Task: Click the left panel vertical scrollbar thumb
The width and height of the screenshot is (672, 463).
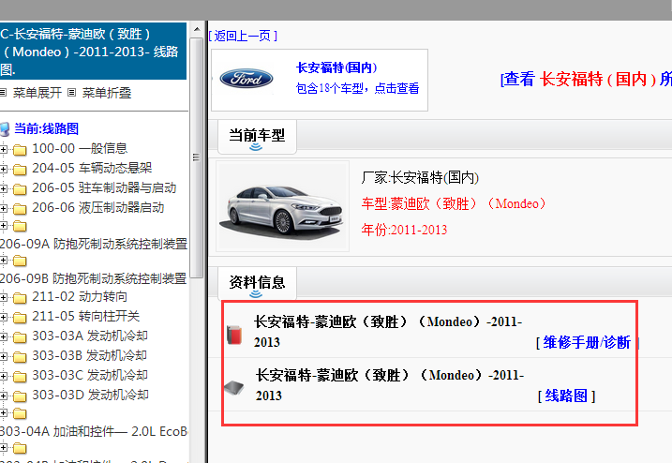Action: [197, 157]
